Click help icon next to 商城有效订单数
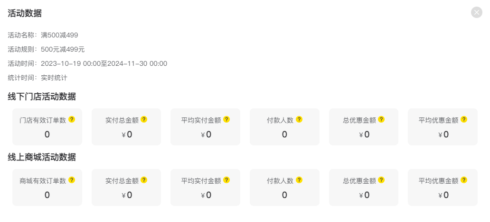The width and height of the screenshot is (490, 222). click(72, 180)
